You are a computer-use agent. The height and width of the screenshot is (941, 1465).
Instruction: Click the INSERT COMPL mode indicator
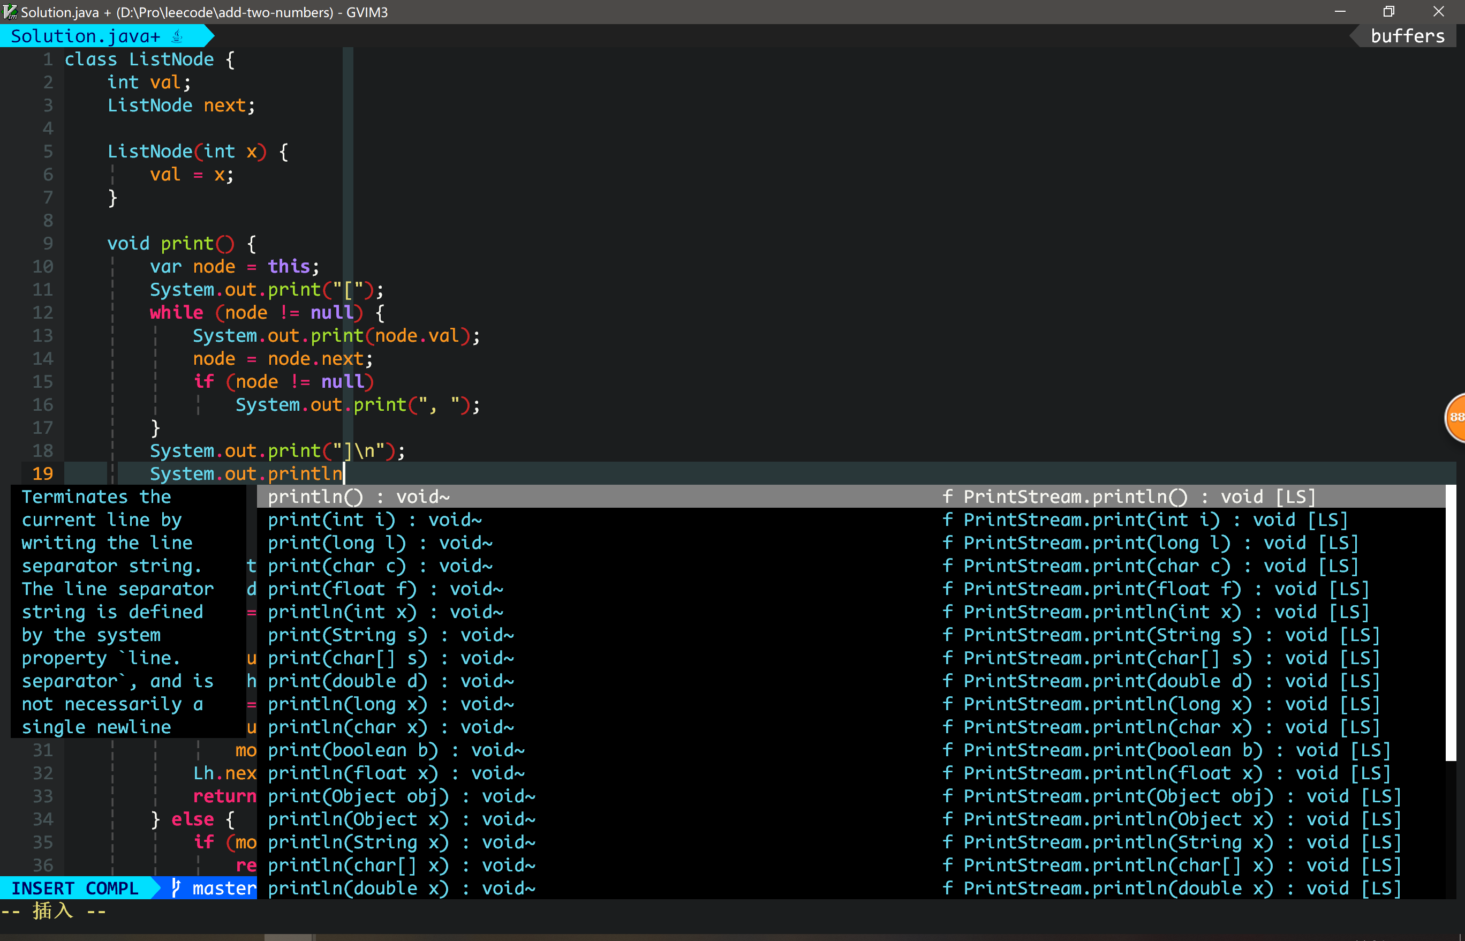[x=75, y=888]
